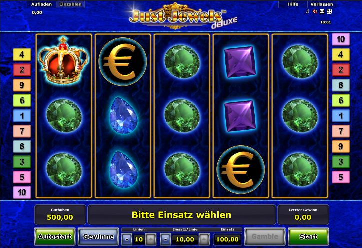This screenshot has height=248, width=362.
Task: Click the Euro coin at the bottom of reel four
Action: pos(241,169)
